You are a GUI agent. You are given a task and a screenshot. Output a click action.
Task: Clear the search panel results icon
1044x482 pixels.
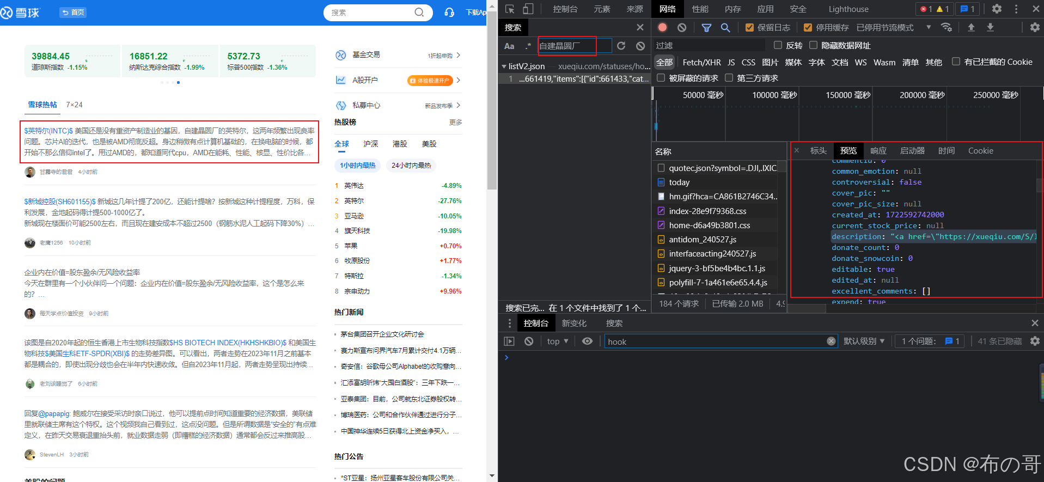tap(640, 46)
